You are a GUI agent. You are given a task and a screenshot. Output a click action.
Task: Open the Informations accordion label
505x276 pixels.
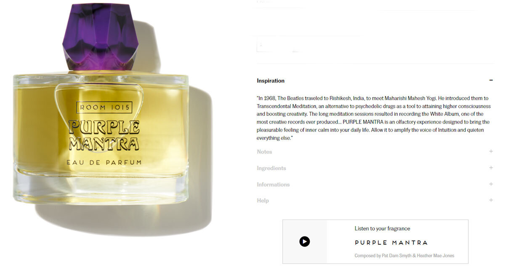click(x=273, y=185)
